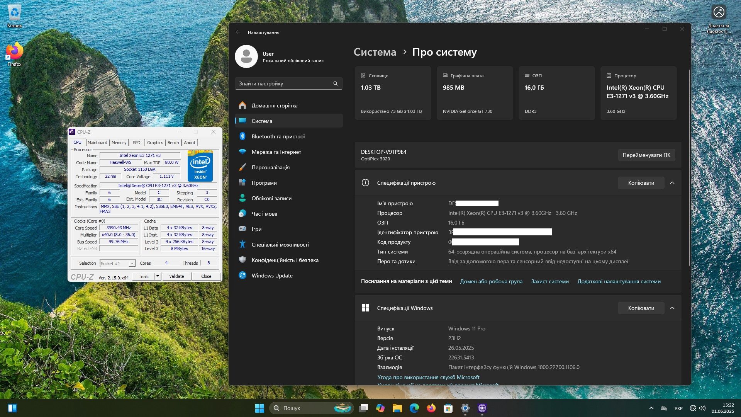Open Windows Update settings
Viewport: 741px width, 417px height.
pyautogui.click(x=288, y=276)
